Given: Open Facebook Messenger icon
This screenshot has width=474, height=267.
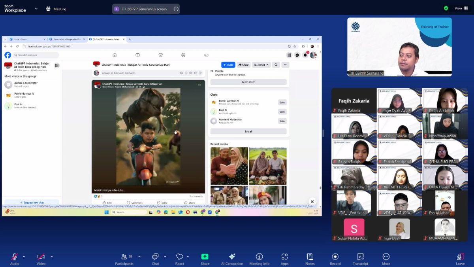Looking at the screenshot, I should click(297, 55).
